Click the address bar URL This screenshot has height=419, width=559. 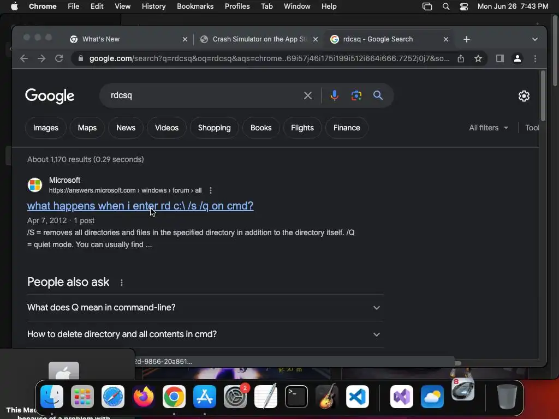click(269, 58)
